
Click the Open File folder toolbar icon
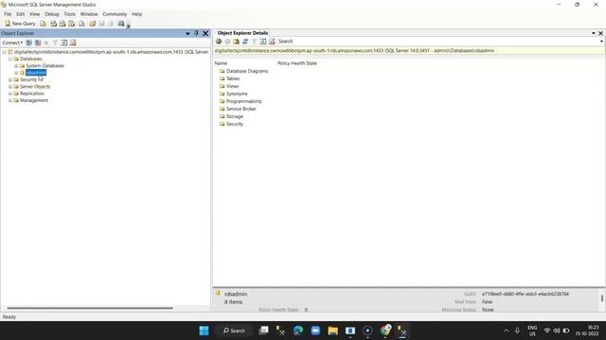click(93, 24)
